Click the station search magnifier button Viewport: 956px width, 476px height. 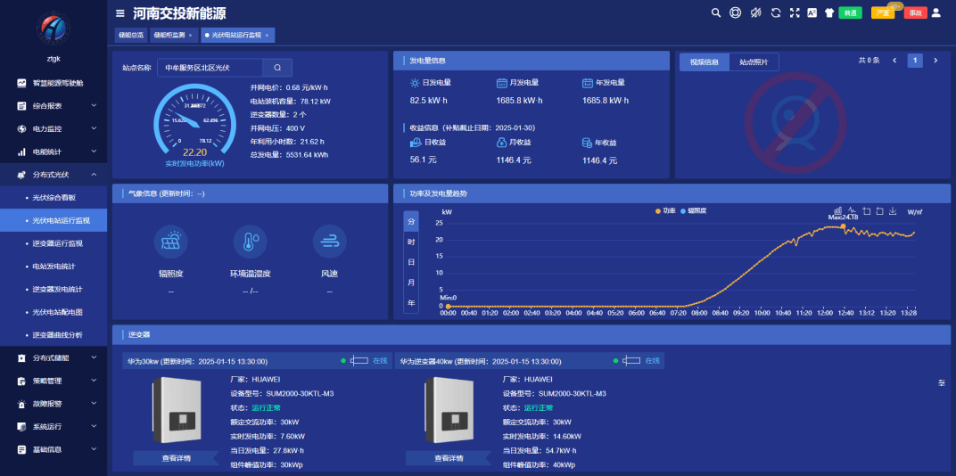(277, 68)
